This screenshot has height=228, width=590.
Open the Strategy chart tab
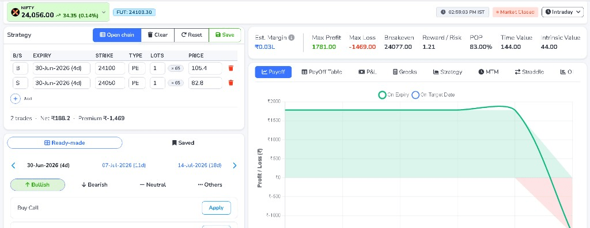(448, 72)
